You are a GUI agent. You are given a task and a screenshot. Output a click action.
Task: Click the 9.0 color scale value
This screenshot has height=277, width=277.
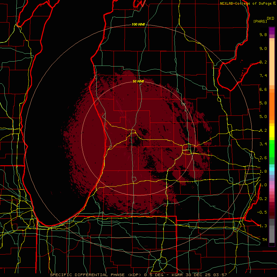tap(263, 48)
